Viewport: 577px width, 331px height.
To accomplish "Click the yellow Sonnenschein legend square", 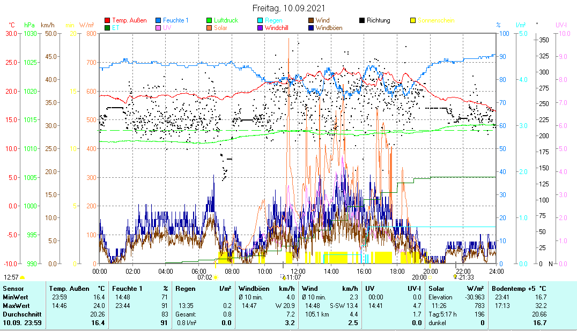I will point(413,20).
